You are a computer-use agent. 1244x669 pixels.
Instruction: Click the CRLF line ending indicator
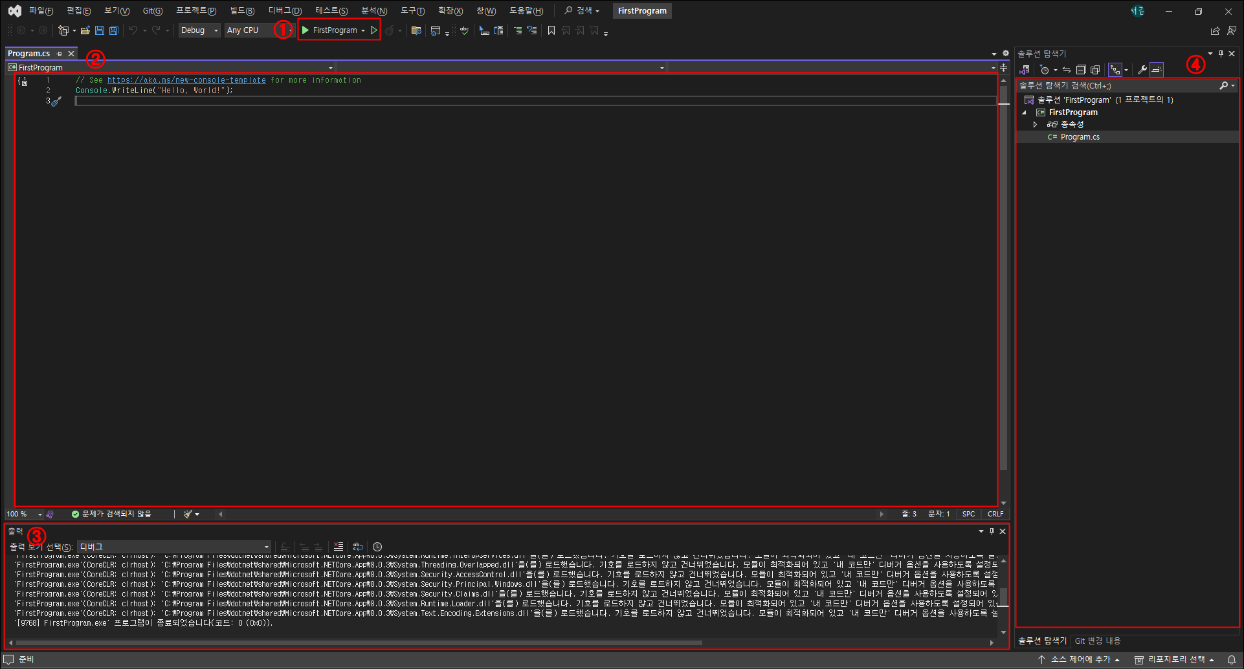995,515
